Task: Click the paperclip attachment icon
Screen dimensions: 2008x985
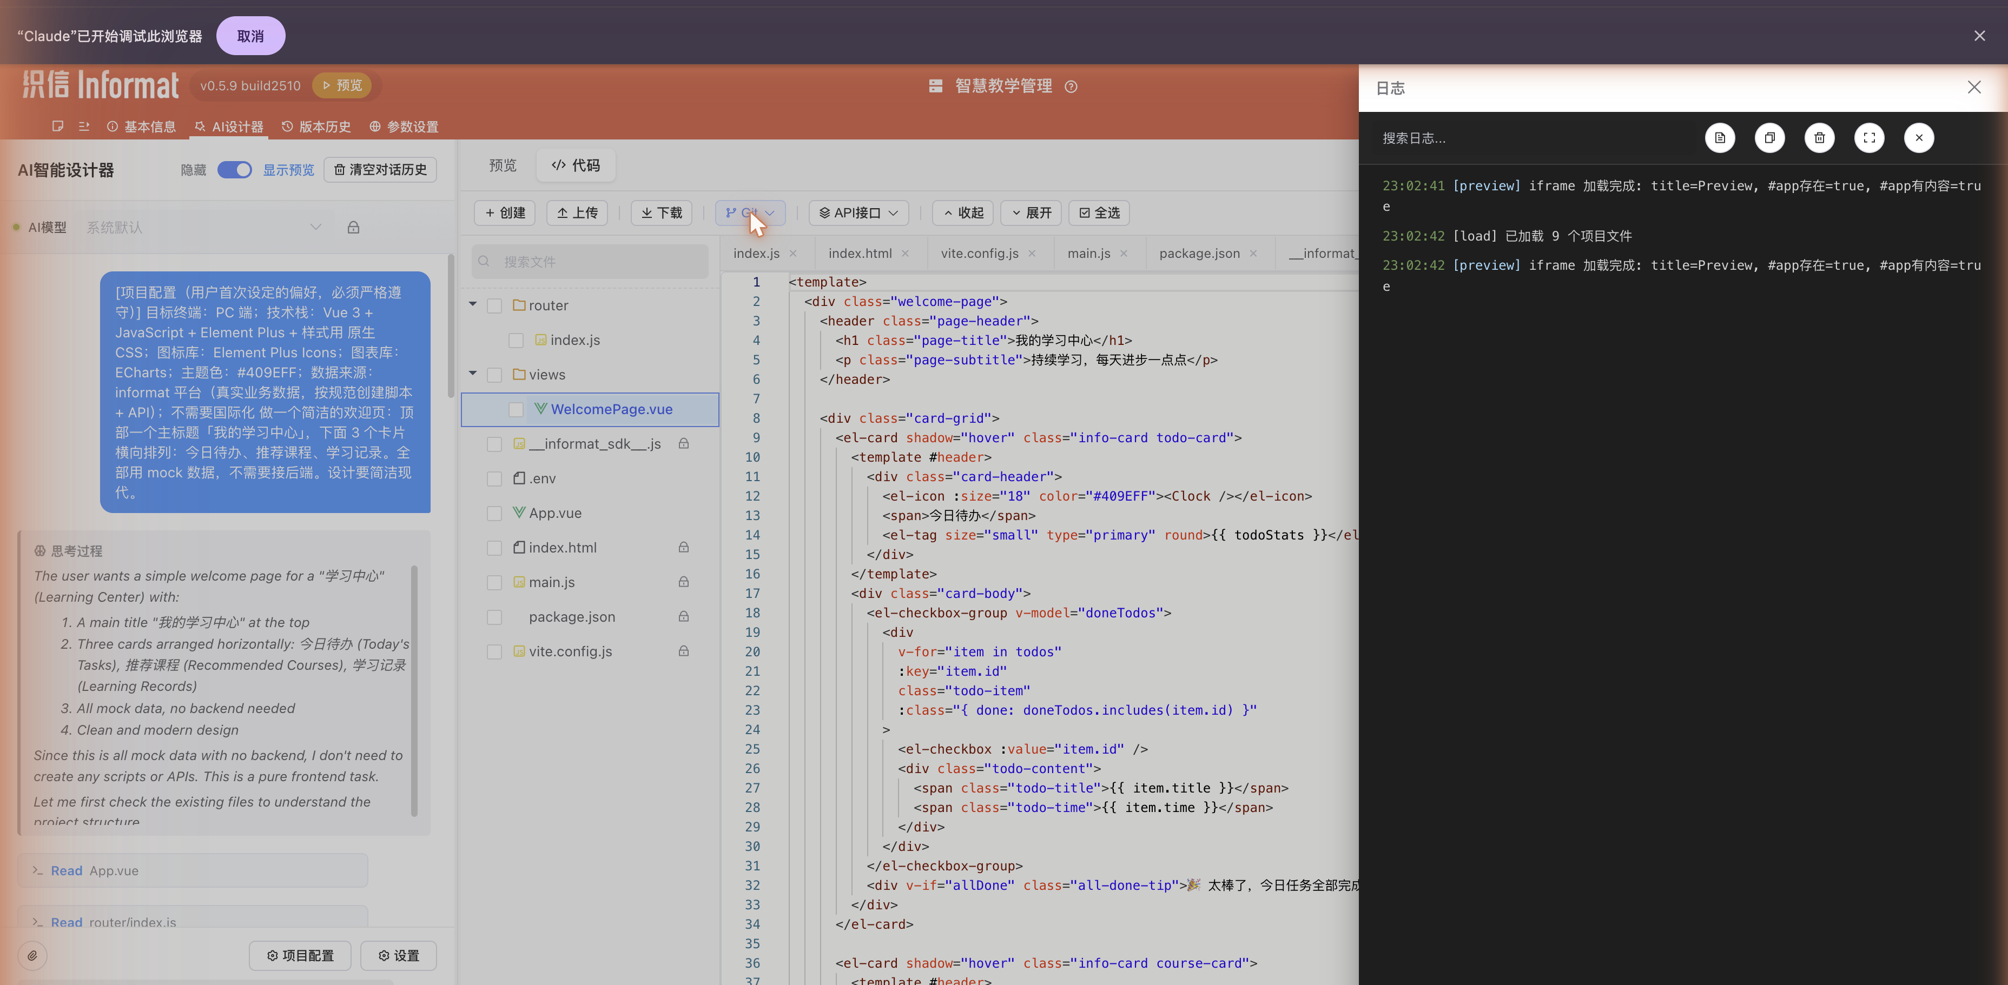Action: point(33,955)
